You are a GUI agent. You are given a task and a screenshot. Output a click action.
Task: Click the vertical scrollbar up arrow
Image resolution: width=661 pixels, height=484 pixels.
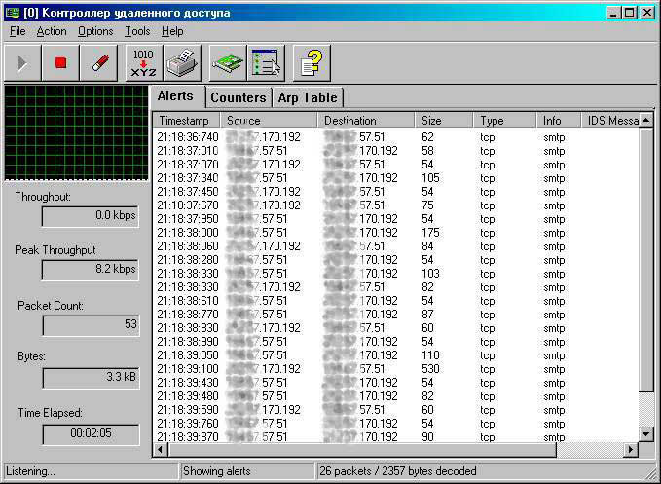(x=646, y=121)
